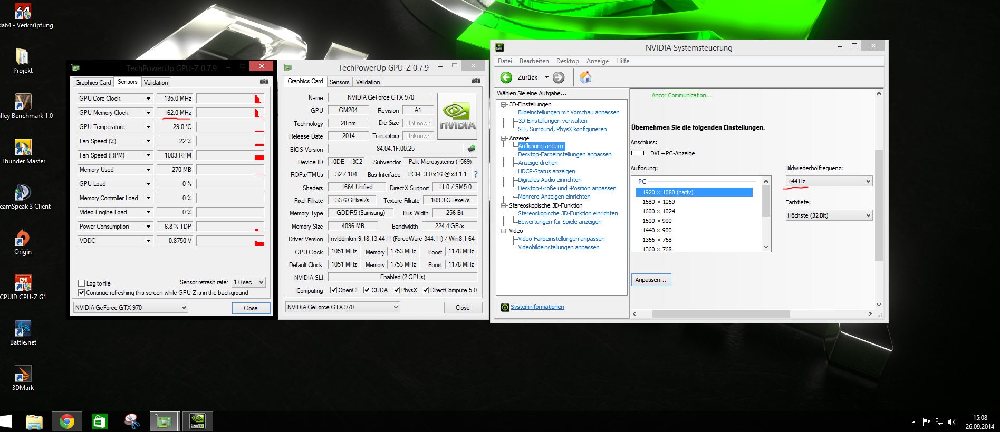
Task: Click the Anpassen... button
Action: pos(650,280)
